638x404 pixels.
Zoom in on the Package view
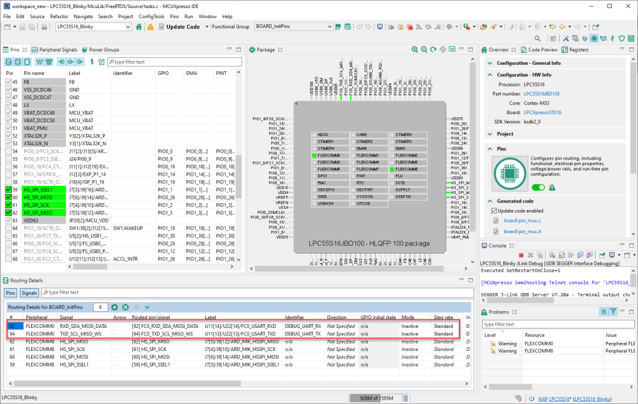415,50
